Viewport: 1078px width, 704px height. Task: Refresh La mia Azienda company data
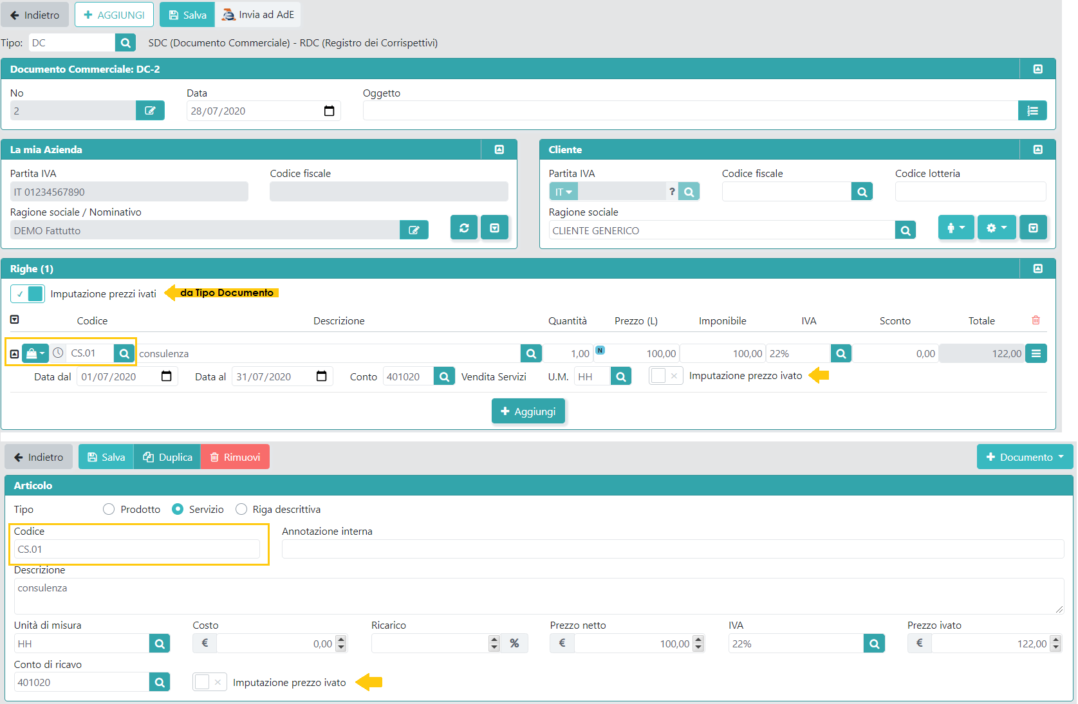464,228
